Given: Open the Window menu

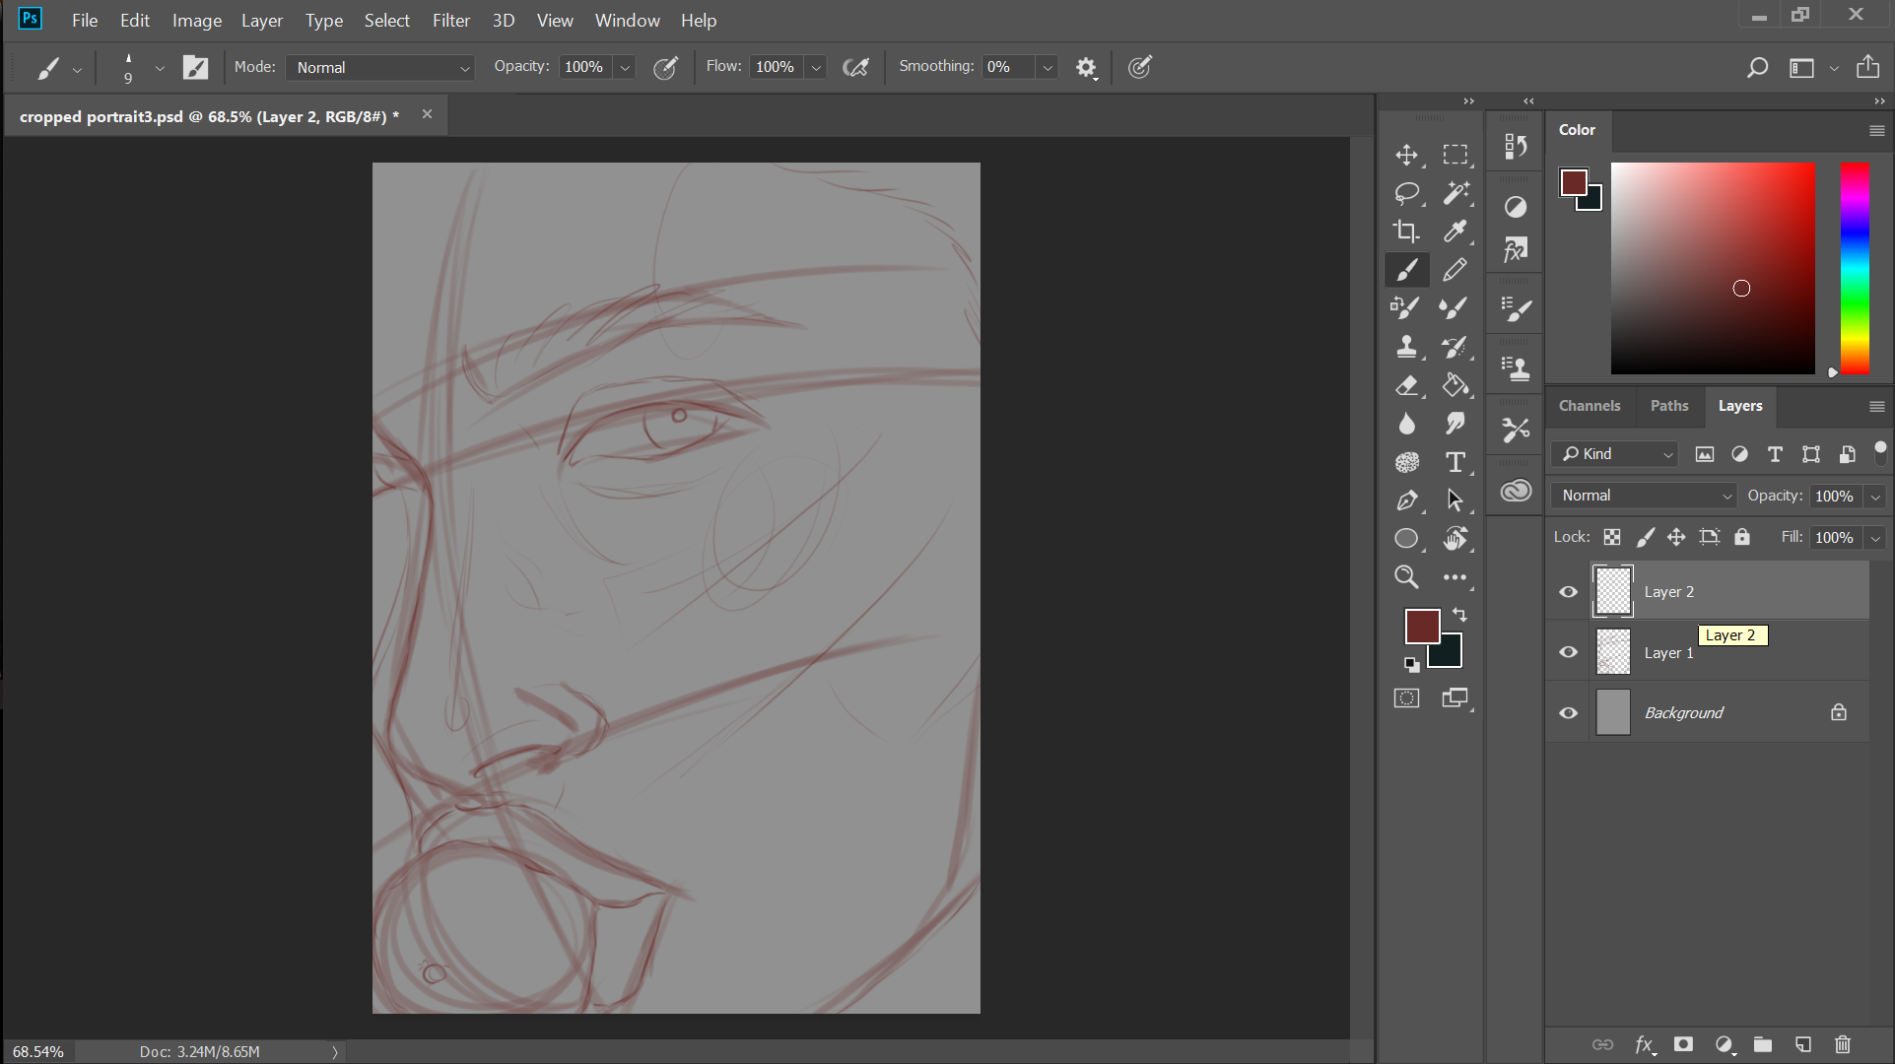Looking at the screenshot, I should coord(628,21).
